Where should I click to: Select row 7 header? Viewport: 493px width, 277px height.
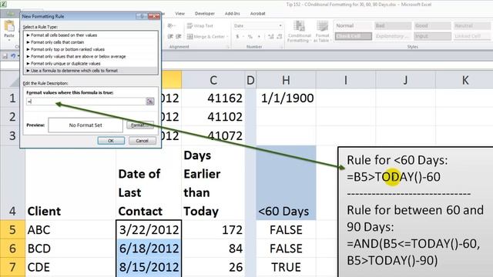(x=12, y=267)
